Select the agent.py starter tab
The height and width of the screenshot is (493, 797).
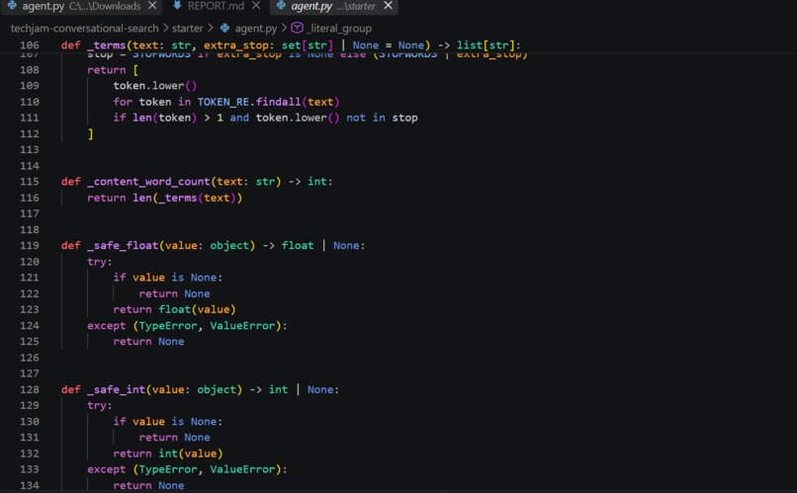pos(333,6)
